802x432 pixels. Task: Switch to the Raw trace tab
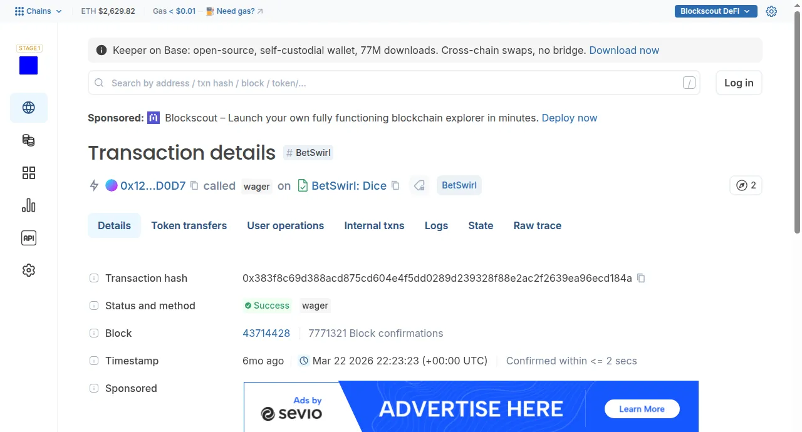click(538, 225)
